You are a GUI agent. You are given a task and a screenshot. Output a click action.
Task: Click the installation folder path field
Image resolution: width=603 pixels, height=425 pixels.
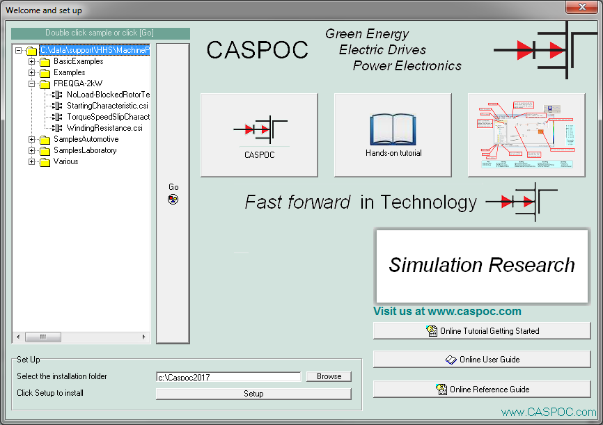(x=228, y=376)
